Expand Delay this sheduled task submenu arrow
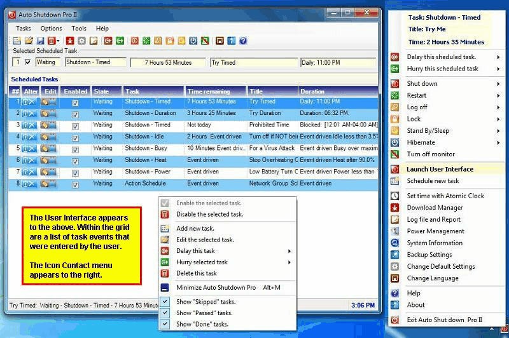 pos(498,57)
